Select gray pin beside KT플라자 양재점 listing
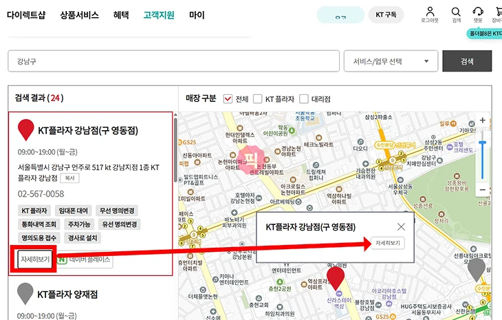The width and height of the screenshot is (502, 320). tap(25, 293)
